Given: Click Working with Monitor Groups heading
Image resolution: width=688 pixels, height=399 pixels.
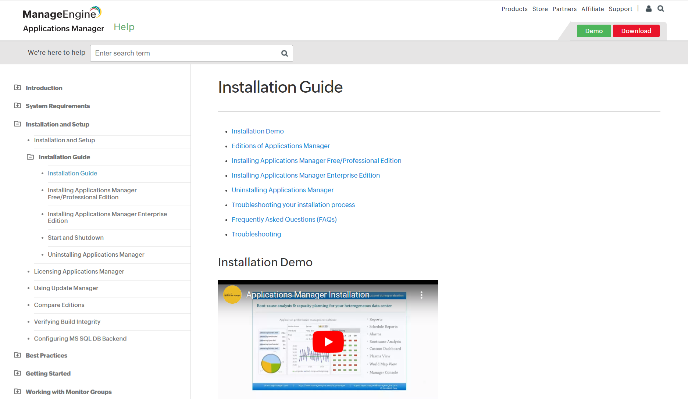Looking at the screenshot, I should 69,392.
